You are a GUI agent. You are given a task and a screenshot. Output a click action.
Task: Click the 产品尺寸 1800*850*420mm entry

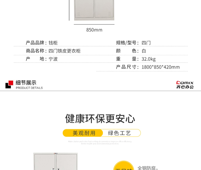point(148,67)
